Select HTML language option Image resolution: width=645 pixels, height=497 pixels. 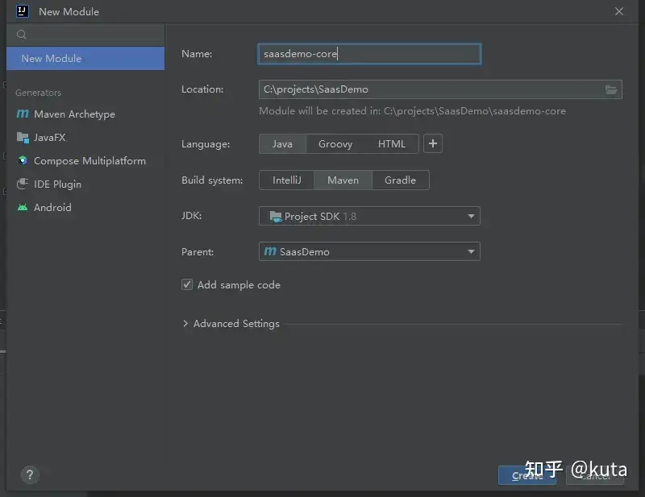[392, 144]
